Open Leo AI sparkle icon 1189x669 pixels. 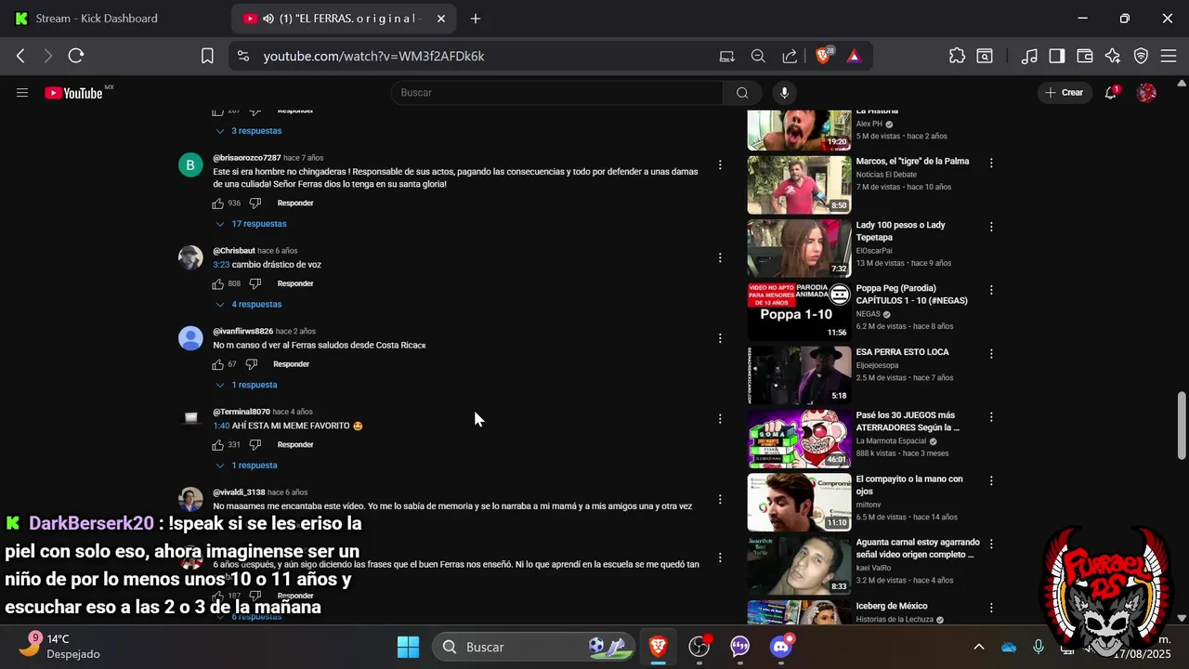1113,56
